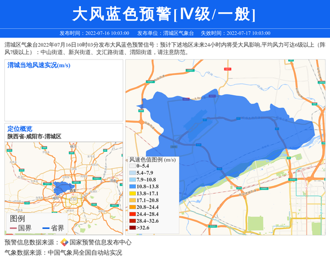Click the National Early Warning Center logo
330x259 pixels.
point(64,243)
